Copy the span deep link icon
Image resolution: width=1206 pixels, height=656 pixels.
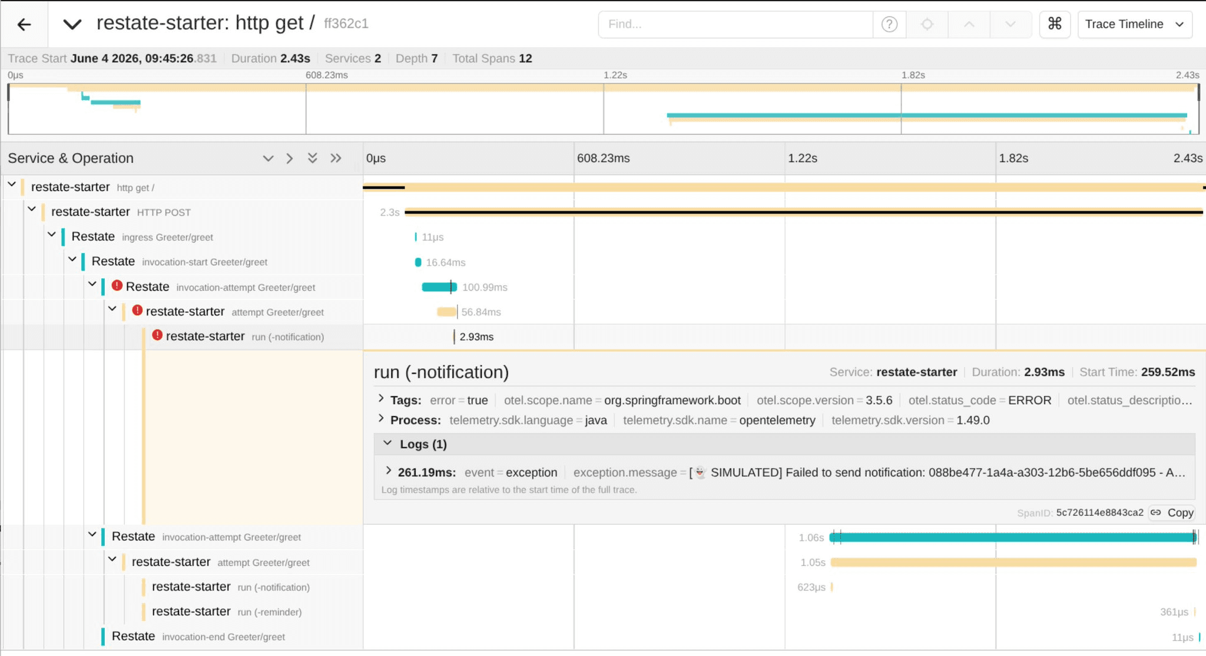tap(1155, 512)
